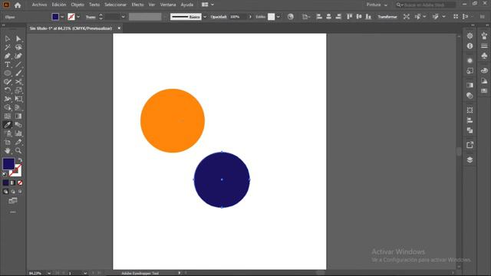Click the Opacidad link

(219, 17)
